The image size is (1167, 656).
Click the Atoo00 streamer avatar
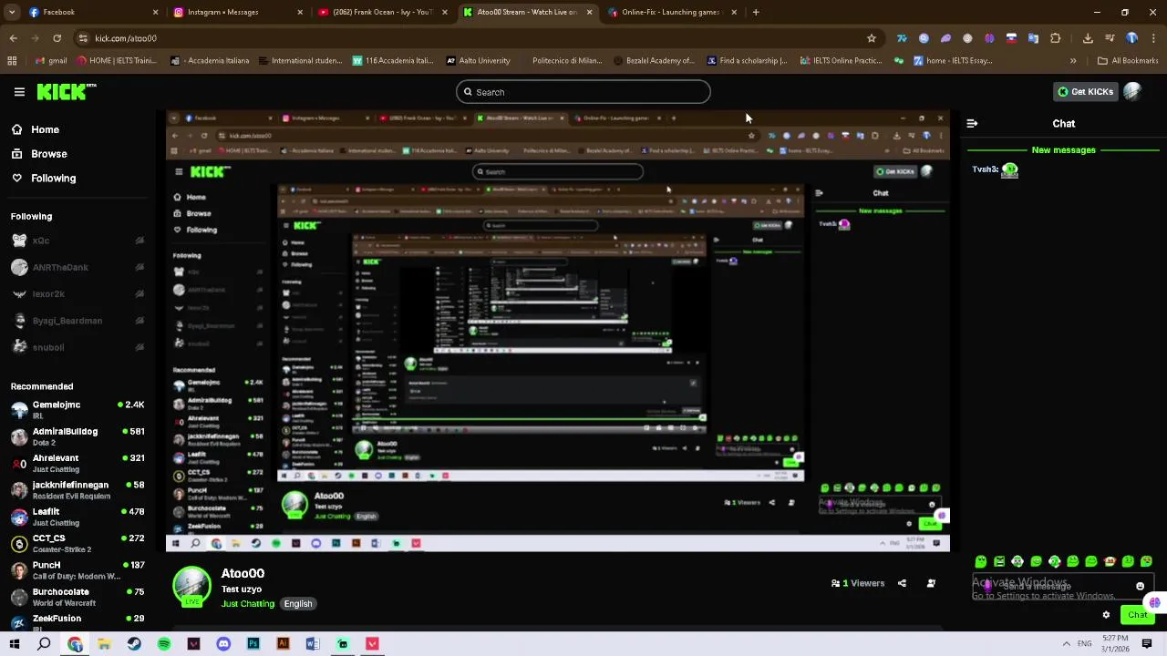(192, 586)
